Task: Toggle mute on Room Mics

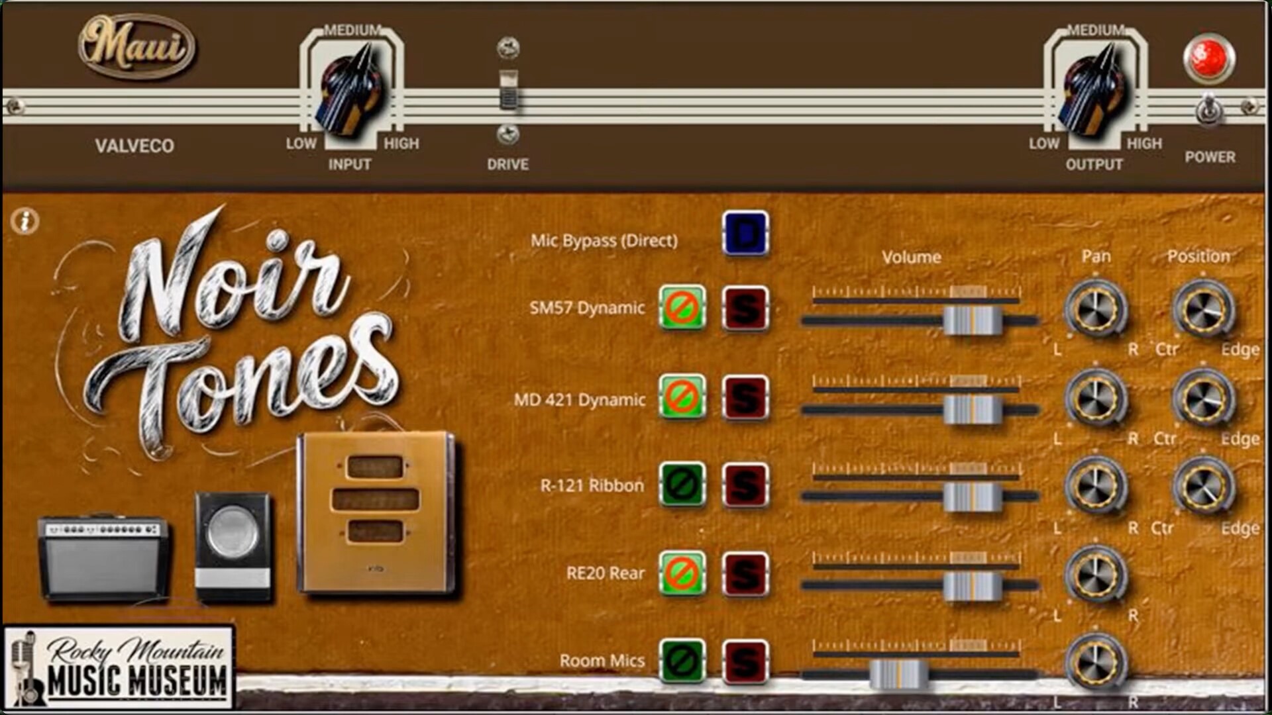Action: 682,661
